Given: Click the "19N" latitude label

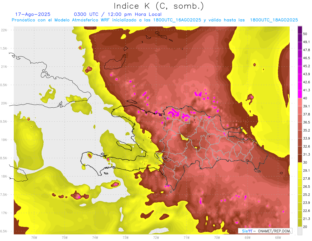Looking at the screenshot, I should (4, 140).
